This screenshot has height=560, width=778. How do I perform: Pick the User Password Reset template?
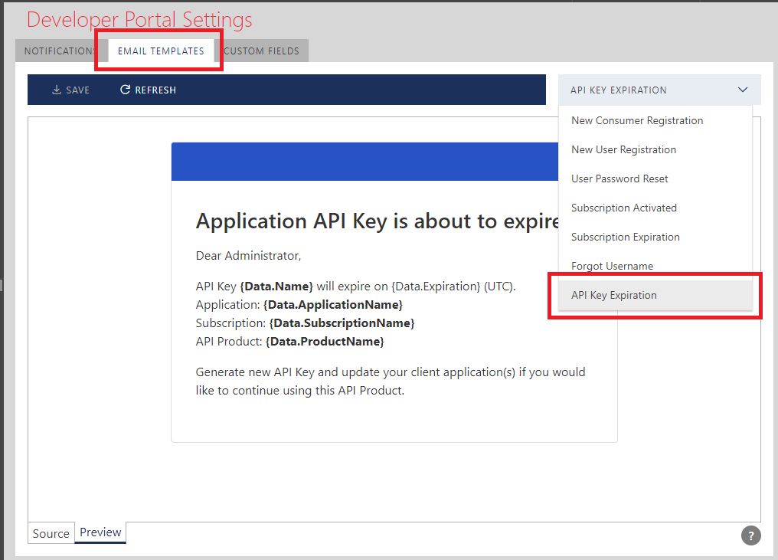[x=619, y=178]
